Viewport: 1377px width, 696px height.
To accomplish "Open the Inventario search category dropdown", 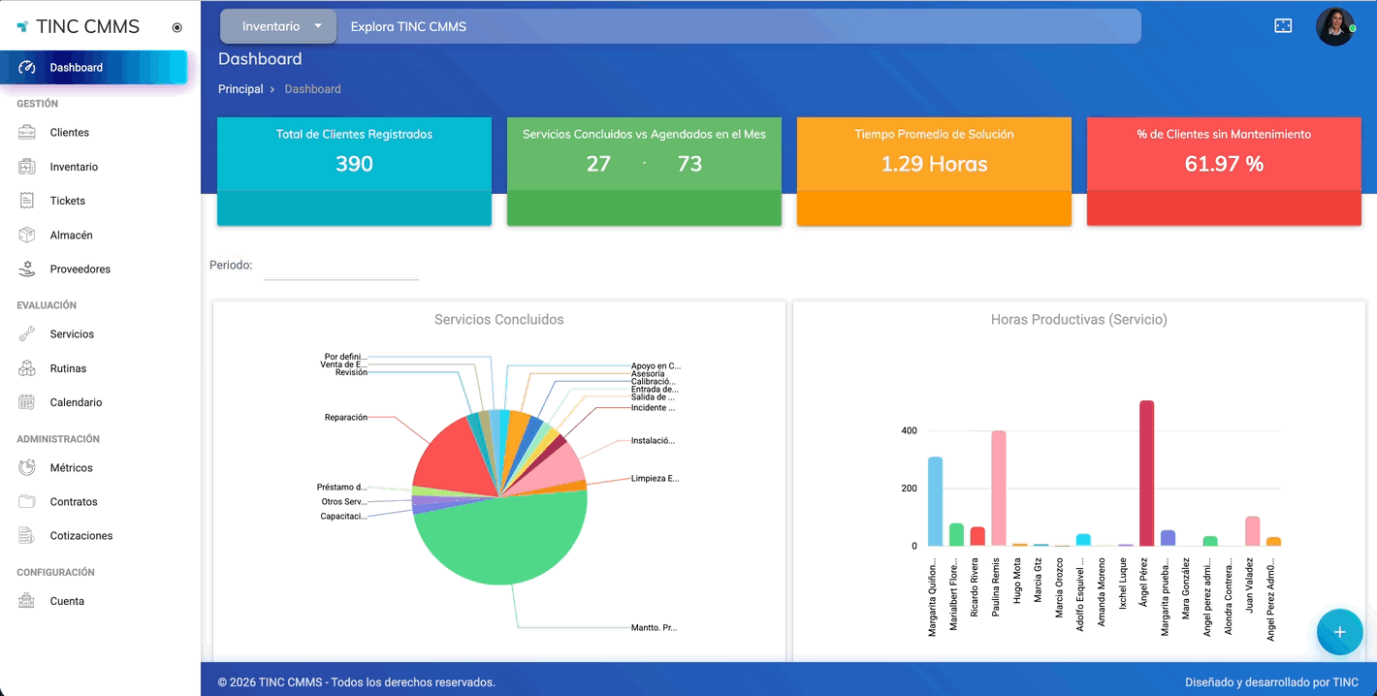I will click(x=279, y=26).
